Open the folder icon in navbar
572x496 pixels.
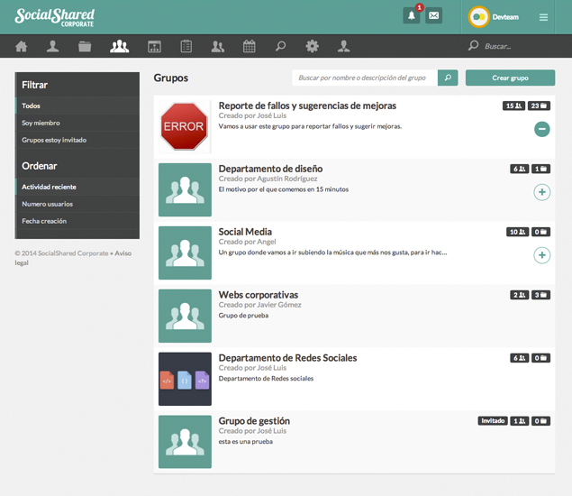coord(85,47)
